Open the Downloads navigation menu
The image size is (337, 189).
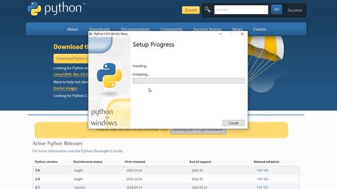click(100, 29)
